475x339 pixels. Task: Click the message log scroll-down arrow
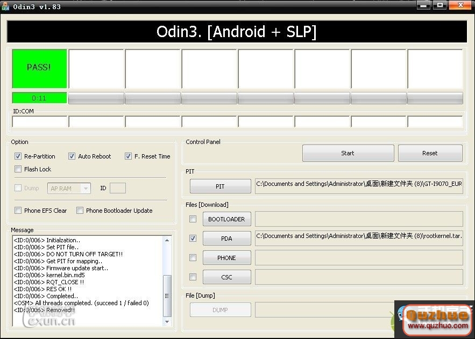pos(167,321)
